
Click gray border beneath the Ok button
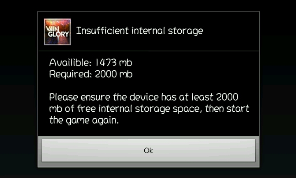click(x=148, y=164)
